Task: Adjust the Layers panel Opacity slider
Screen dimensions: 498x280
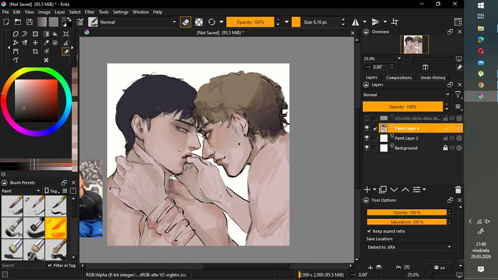Action: click(403, 107)
